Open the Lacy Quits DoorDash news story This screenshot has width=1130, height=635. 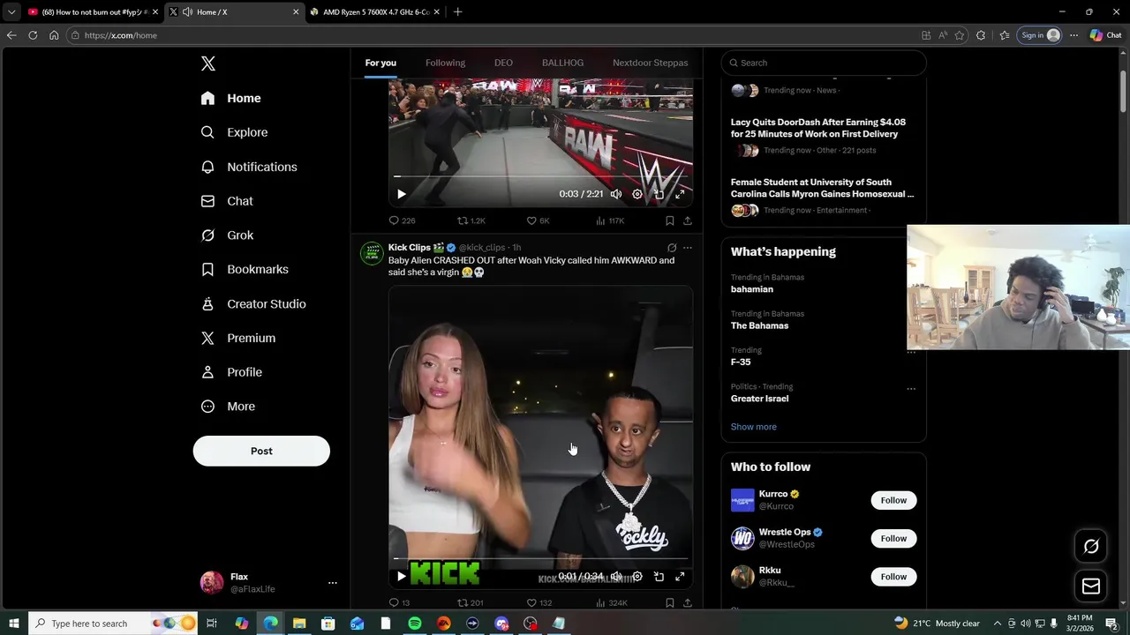pos(818,128)
